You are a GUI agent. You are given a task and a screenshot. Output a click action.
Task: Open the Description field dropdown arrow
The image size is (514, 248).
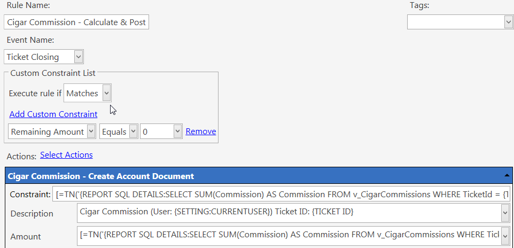point(505,213)
